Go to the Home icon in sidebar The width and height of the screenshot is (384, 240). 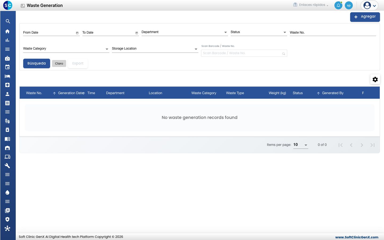point(7,31)
